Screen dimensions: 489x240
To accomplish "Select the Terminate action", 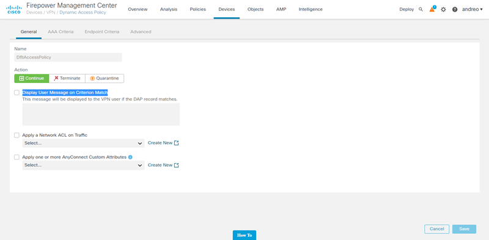I will [x=67, y=78].
